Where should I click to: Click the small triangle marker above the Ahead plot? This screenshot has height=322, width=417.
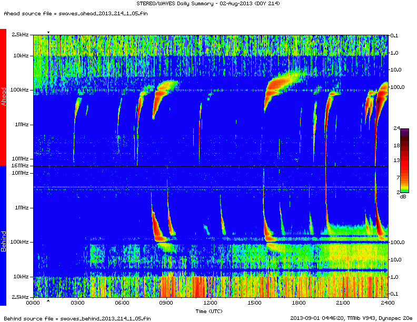pos(48,33)
